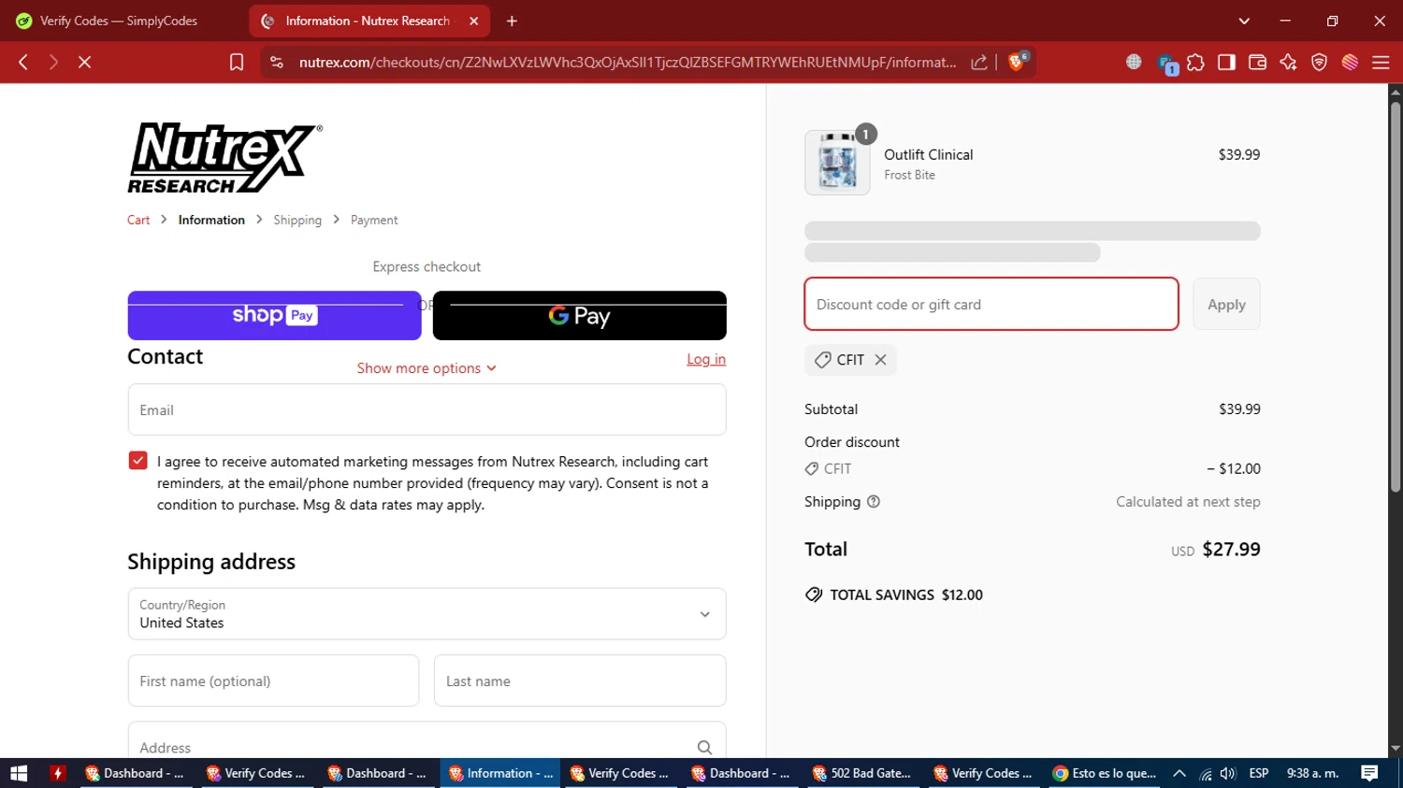Open site settings icon in address bar
The image size is (1403, 788).
tap(276, 62)
